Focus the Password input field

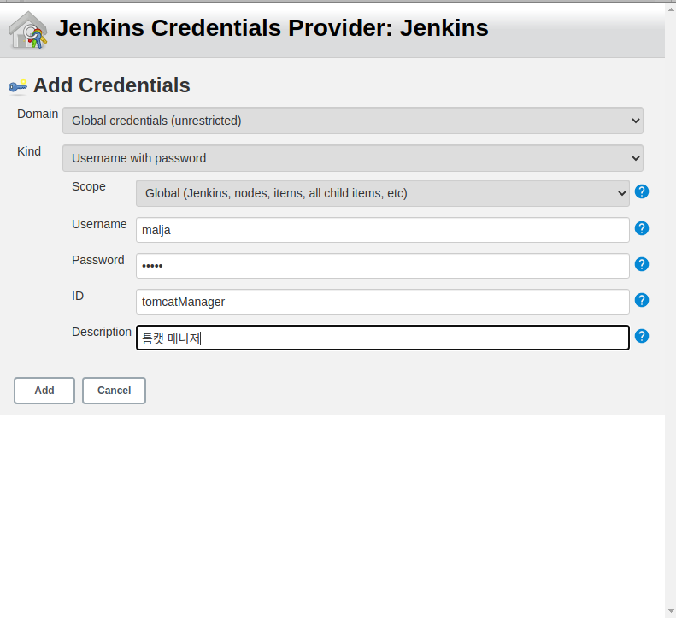pyautogui.click(x=382, y=266)
